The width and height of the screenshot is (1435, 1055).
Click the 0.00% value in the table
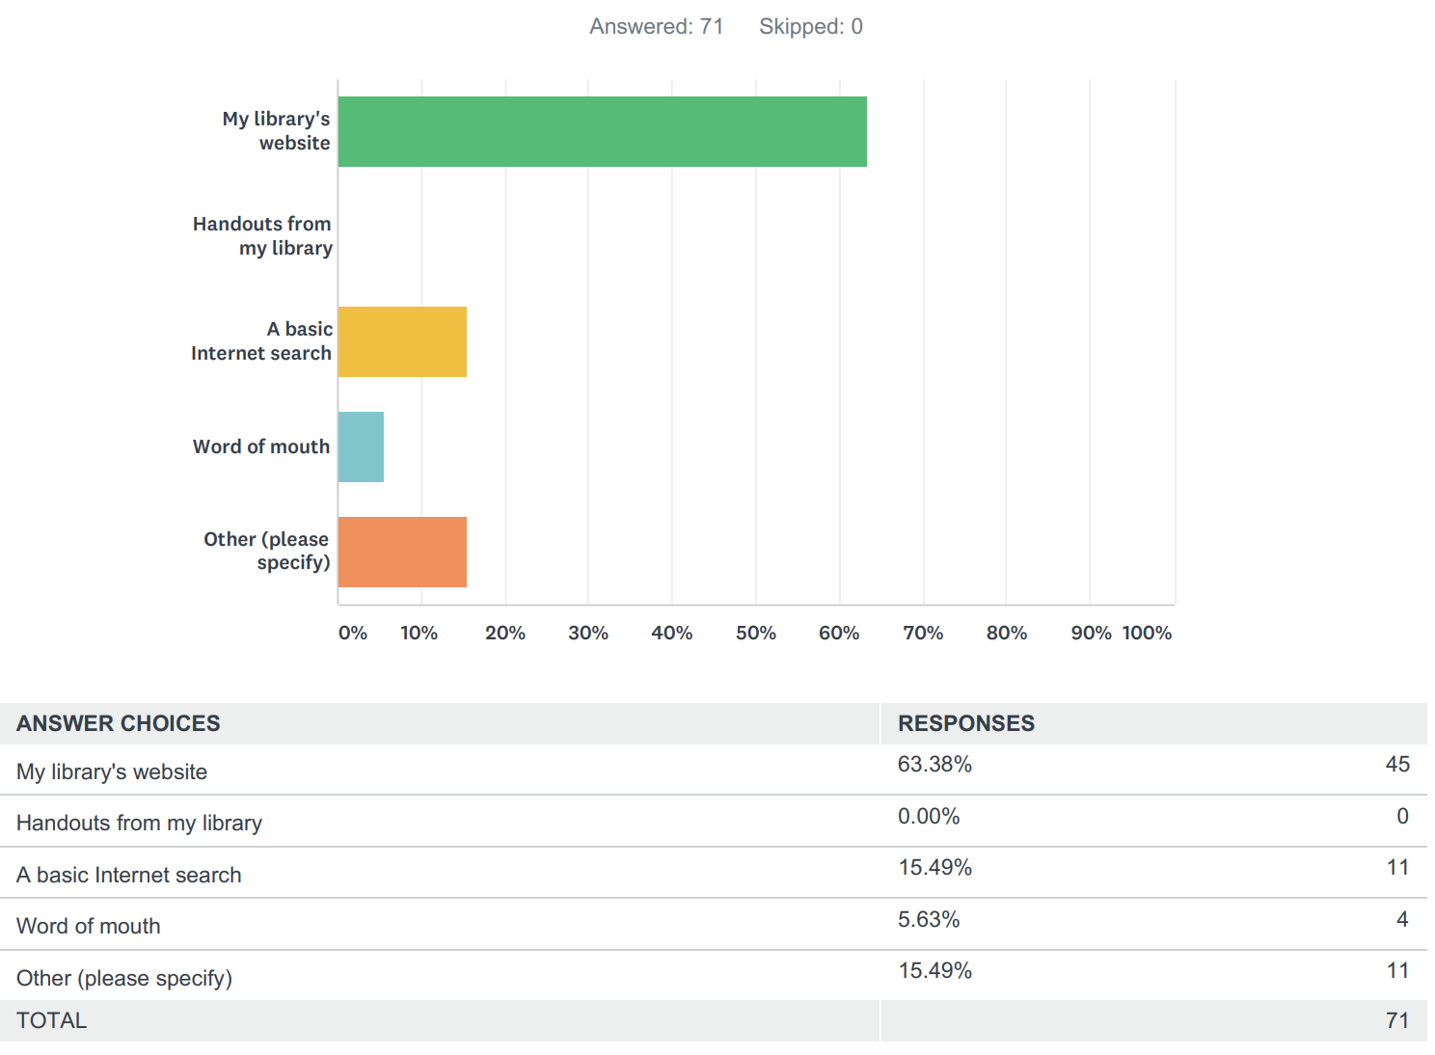click(x=929, y=817)
